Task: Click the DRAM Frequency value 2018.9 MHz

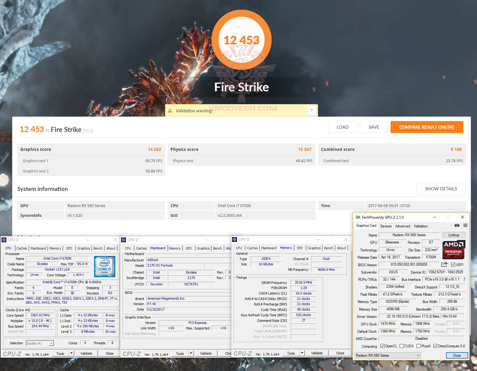Action: coord(303,282)
